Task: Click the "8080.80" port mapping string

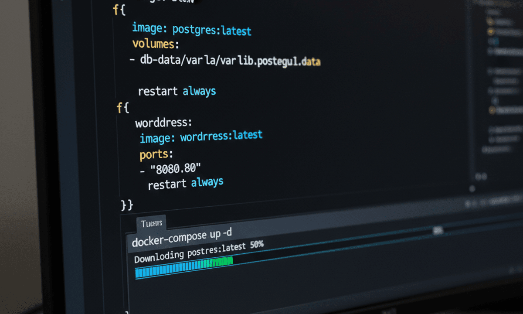Action: (x=176, y=168)
